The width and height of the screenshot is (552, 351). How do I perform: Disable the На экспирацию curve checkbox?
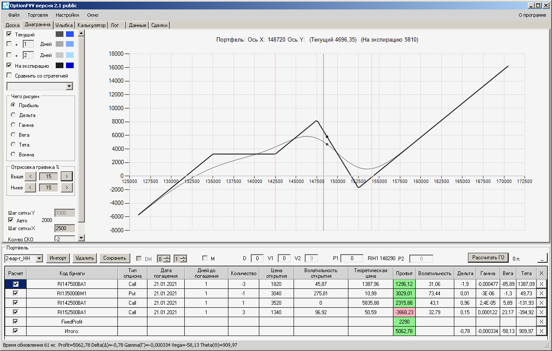9,66
